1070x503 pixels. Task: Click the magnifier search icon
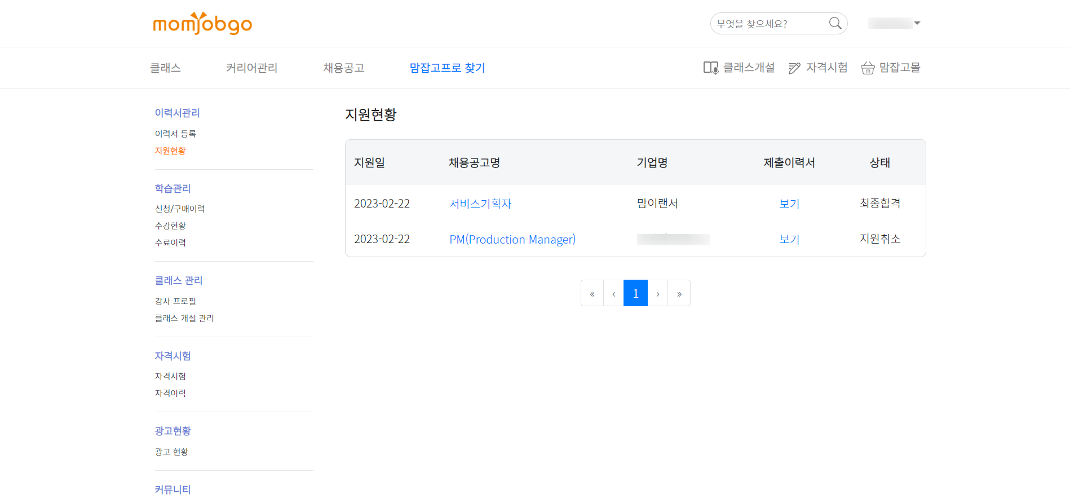tap(835, 23)
